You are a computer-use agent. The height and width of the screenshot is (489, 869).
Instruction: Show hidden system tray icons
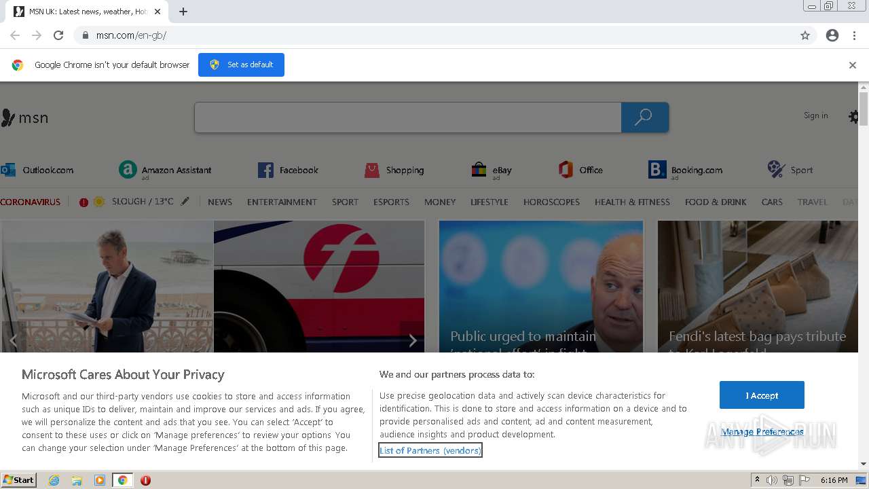757,480
